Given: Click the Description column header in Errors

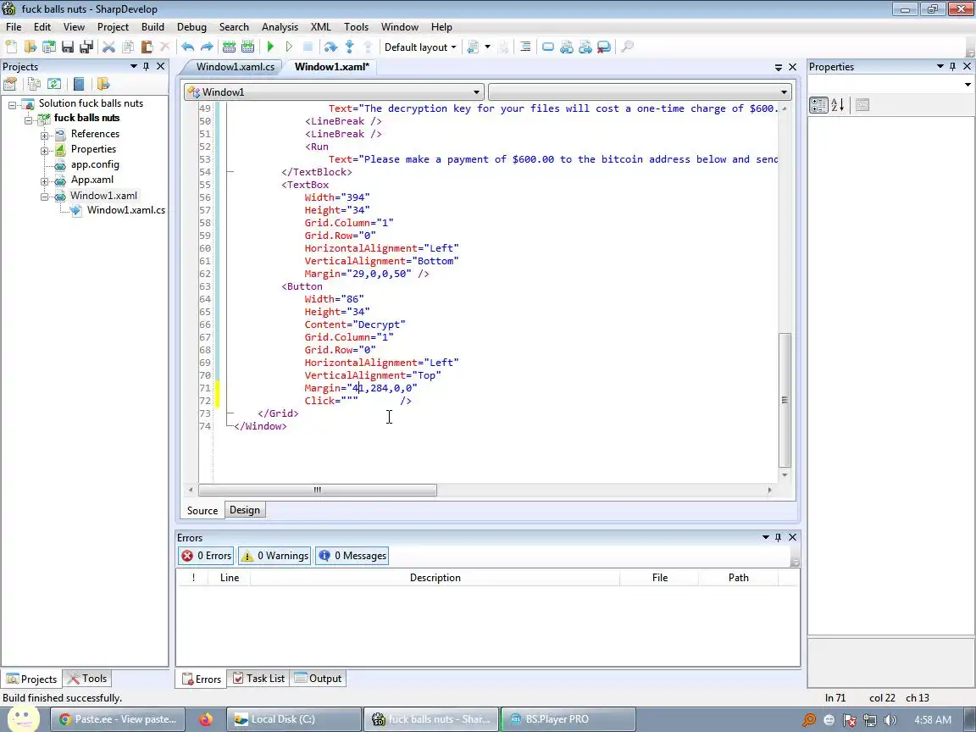Looking at the screenshot, I should point(435,578).
